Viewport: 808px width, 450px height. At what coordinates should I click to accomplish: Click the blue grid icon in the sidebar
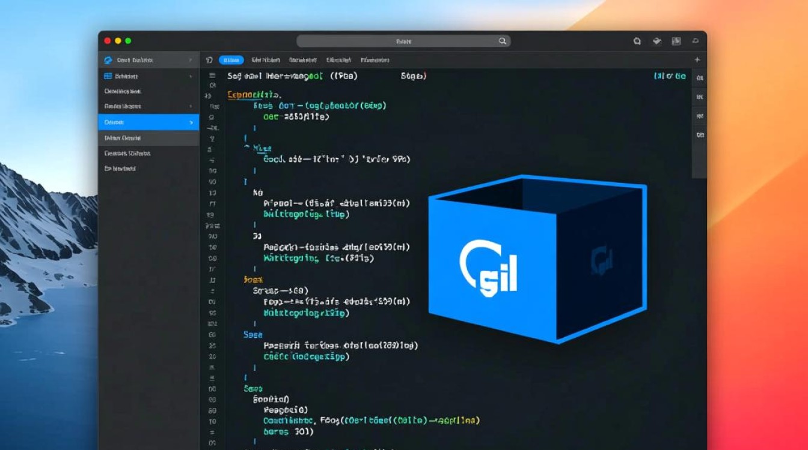click(108, 76)
